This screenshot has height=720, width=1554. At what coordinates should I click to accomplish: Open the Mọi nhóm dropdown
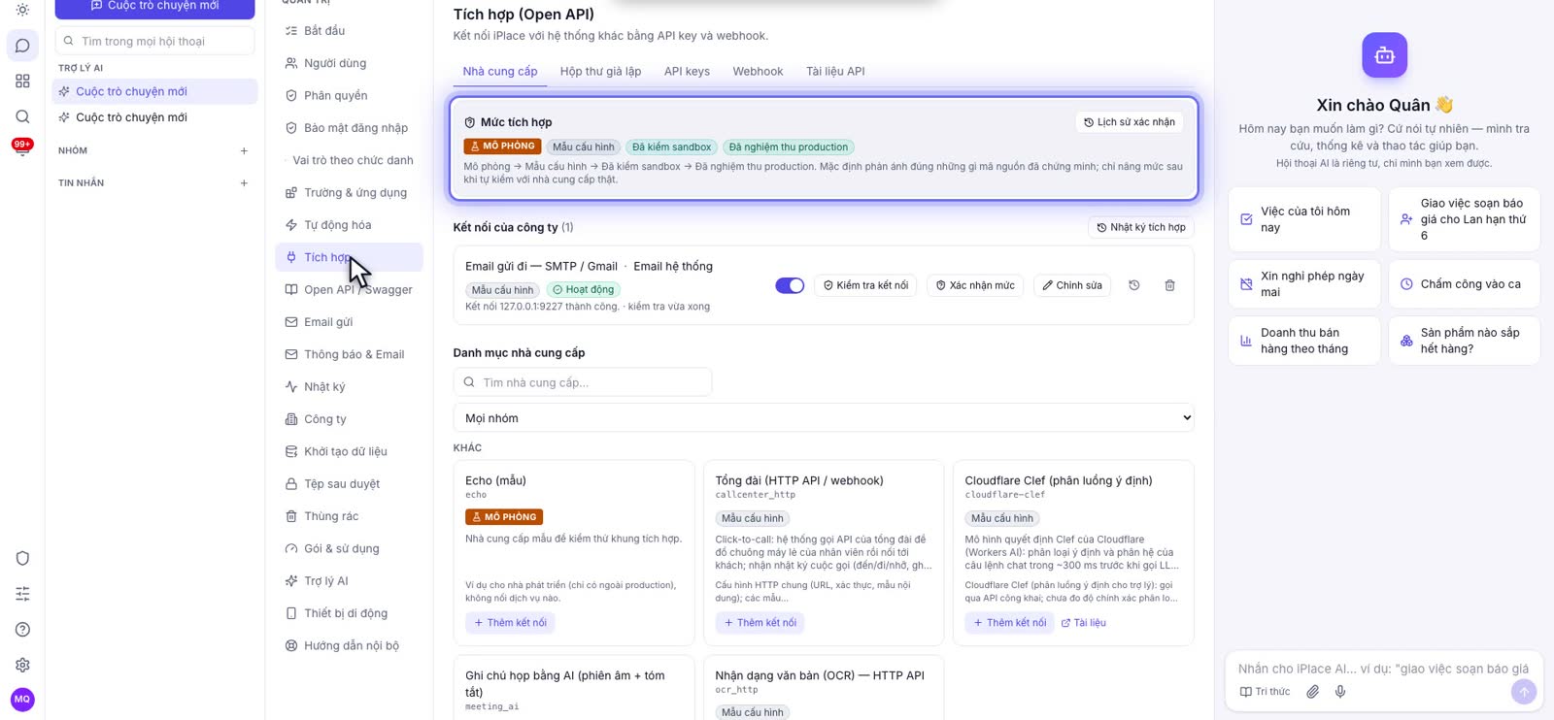(x=824, y=418)
